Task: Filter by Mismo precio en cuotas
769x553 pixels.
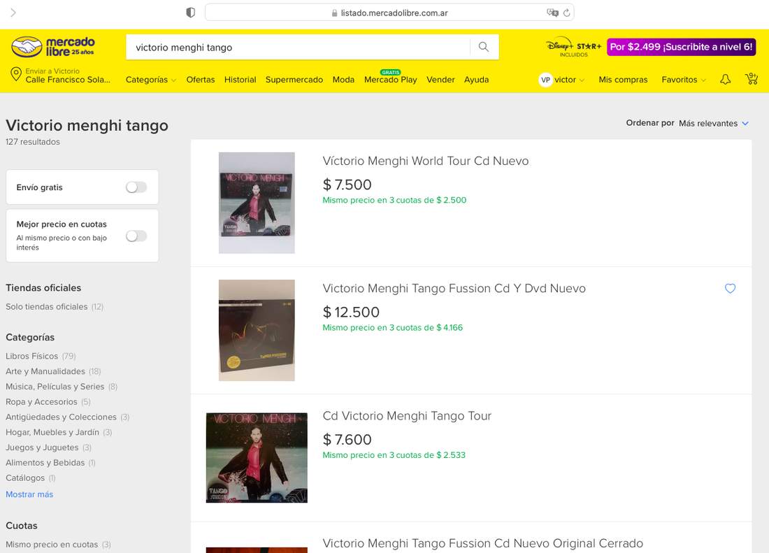Action: 58,545
